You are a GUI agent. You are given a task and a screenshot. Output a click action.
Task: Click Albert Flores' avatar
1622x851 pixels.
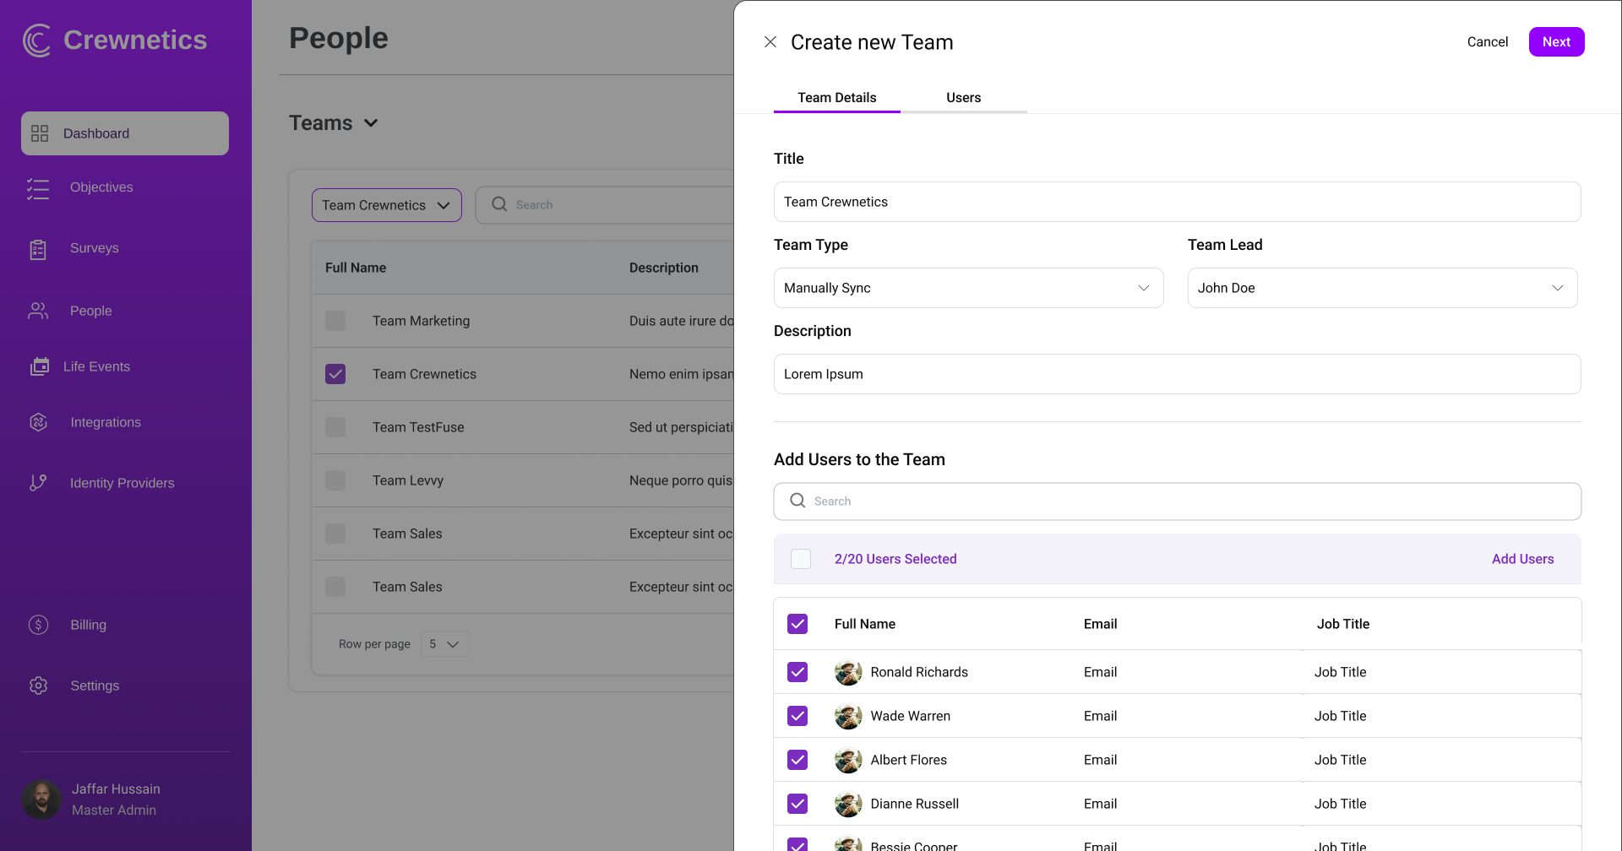click(x=848, y=760)
